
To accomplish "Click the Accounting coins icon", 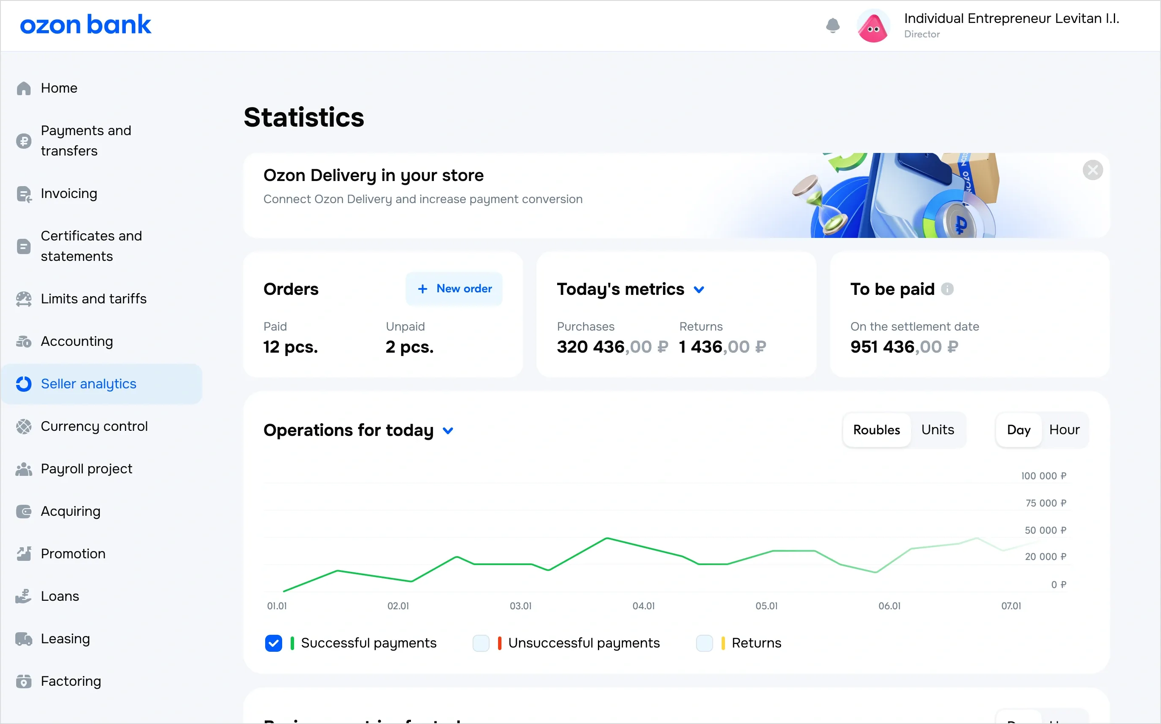I will 23,342.
